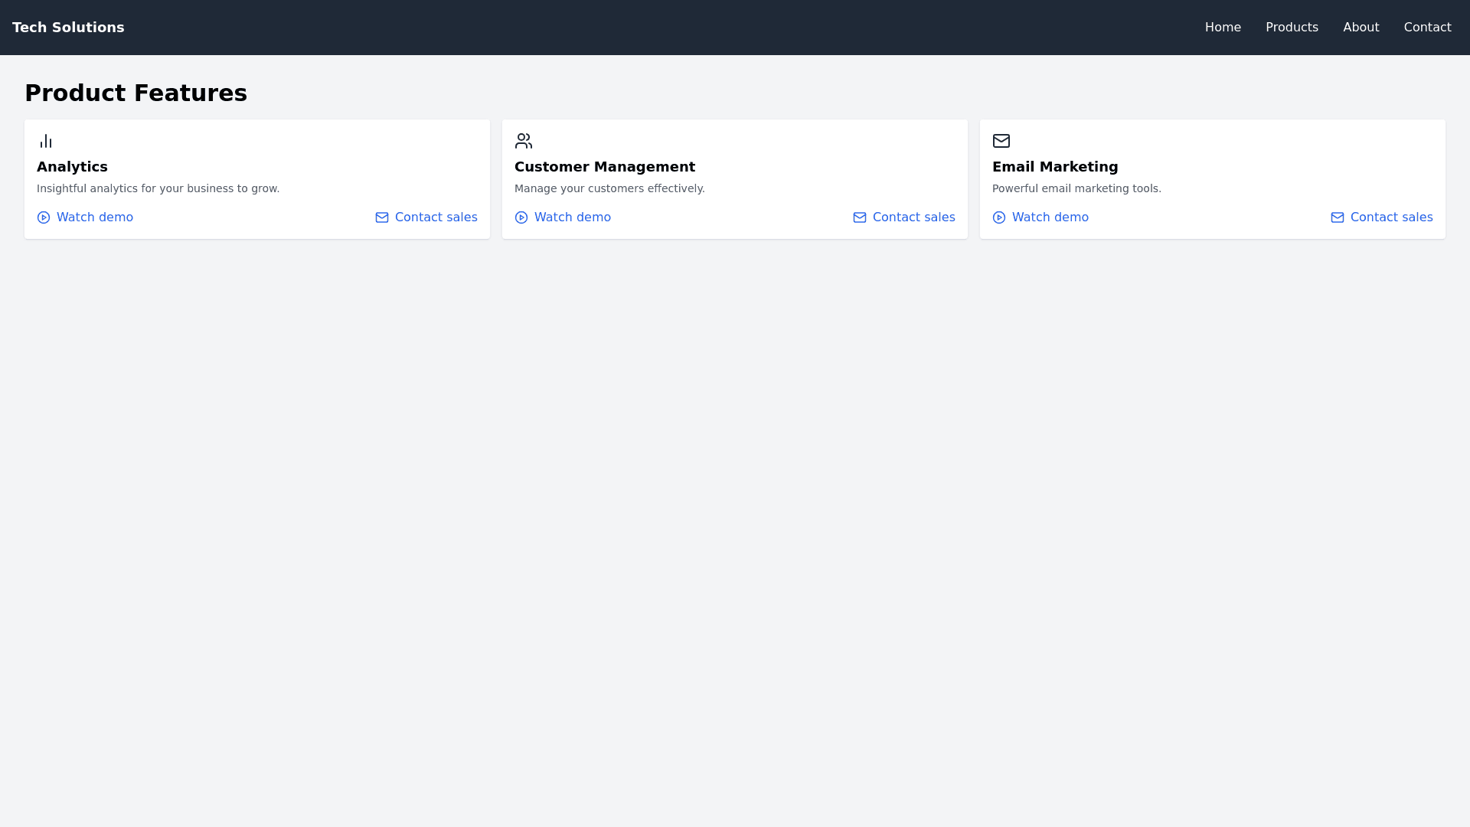The width and height of the screenshot is (1470, 827).
Task: Open the Home nav item
Action: pos(1223,28)
